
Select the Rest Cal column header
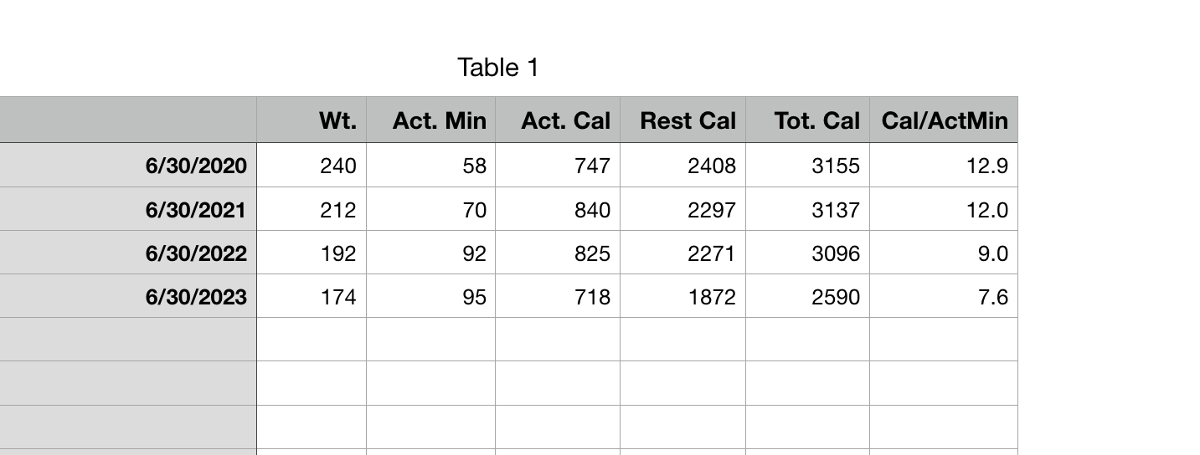(x=682, y=120)
